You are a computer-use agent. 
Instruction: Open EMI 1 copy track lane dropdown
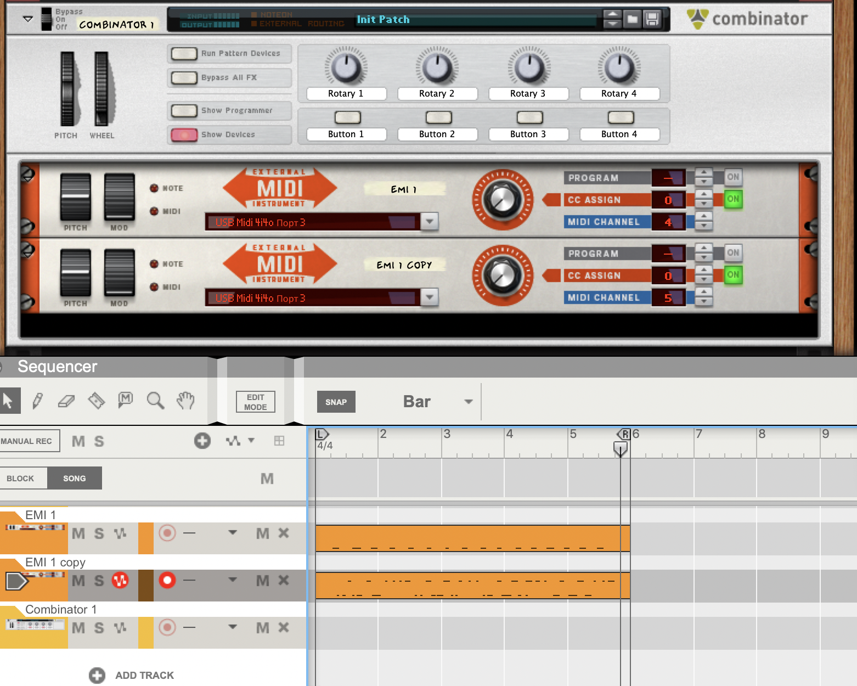[233, 580]
